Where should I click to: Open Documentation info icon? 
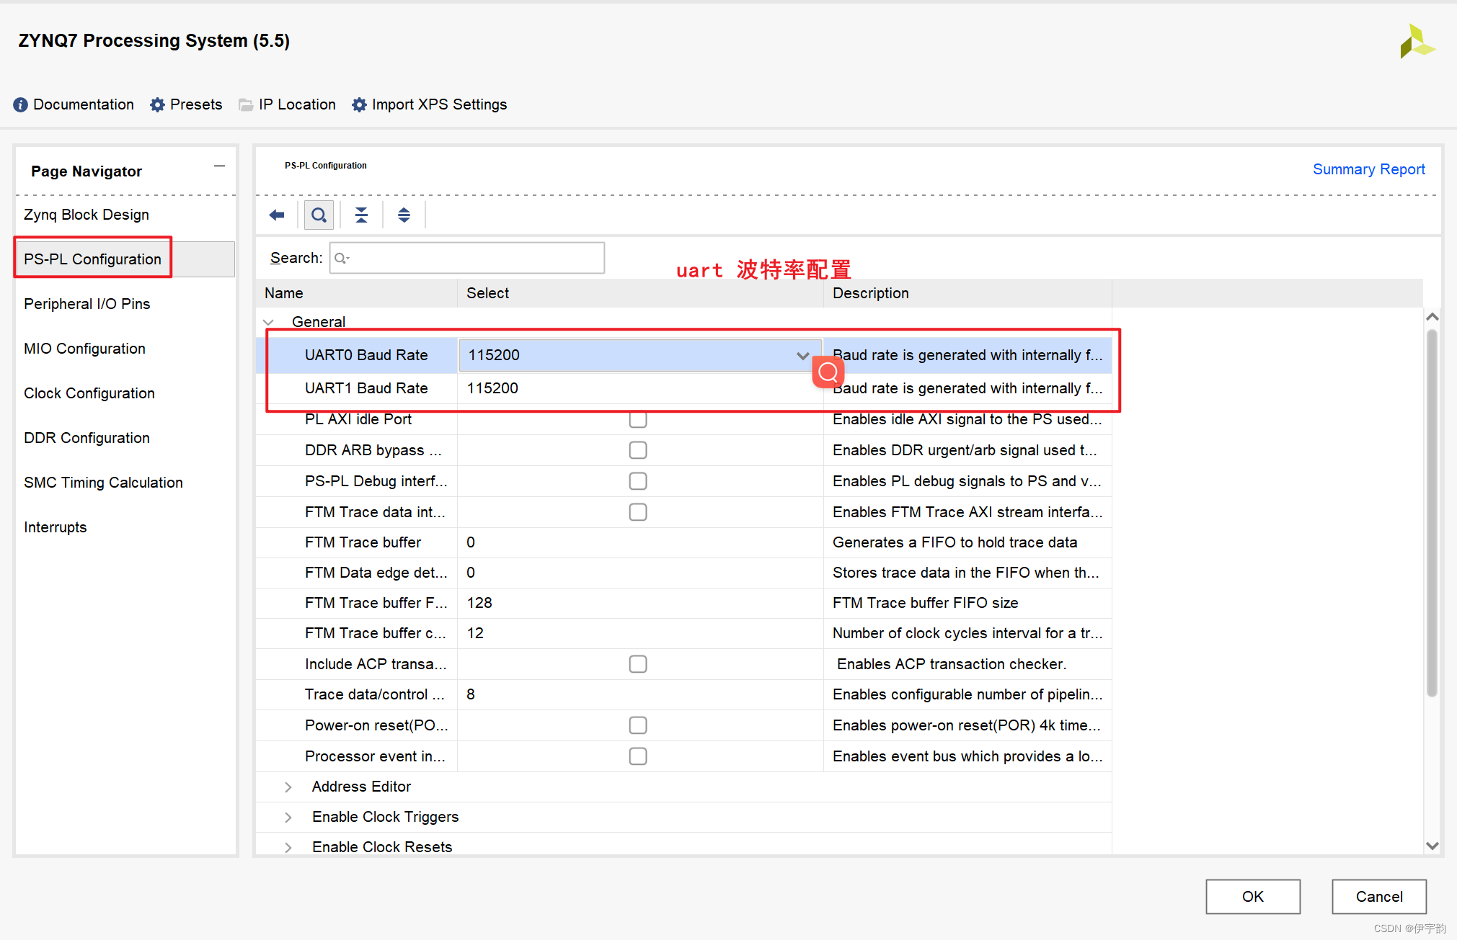click(20, 104)
